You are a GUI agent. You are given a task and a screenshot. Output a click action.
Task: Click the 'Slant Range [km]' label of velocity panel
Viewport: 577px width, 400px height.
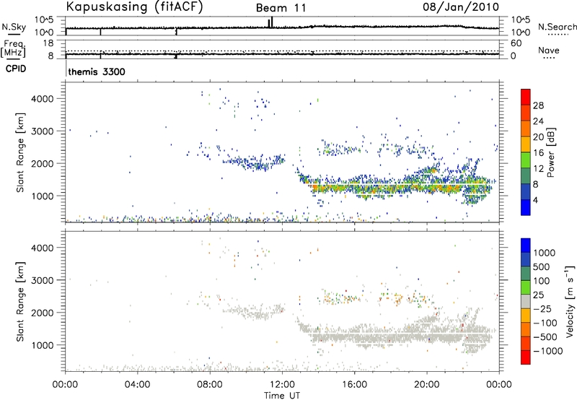click(x=20, y=301)
